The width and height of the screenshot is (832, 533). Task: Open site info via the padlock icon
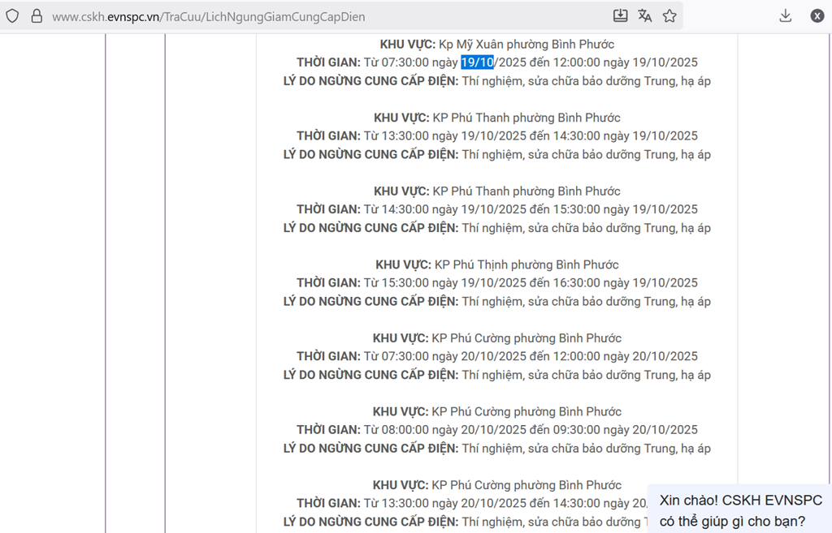36,16
